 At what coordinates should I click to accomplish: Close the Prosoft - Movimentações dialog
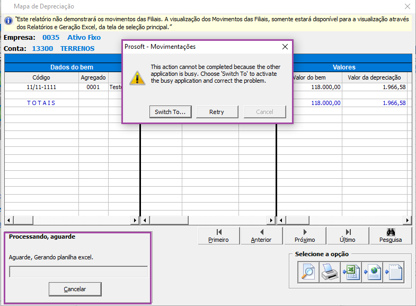pos(285,47)
